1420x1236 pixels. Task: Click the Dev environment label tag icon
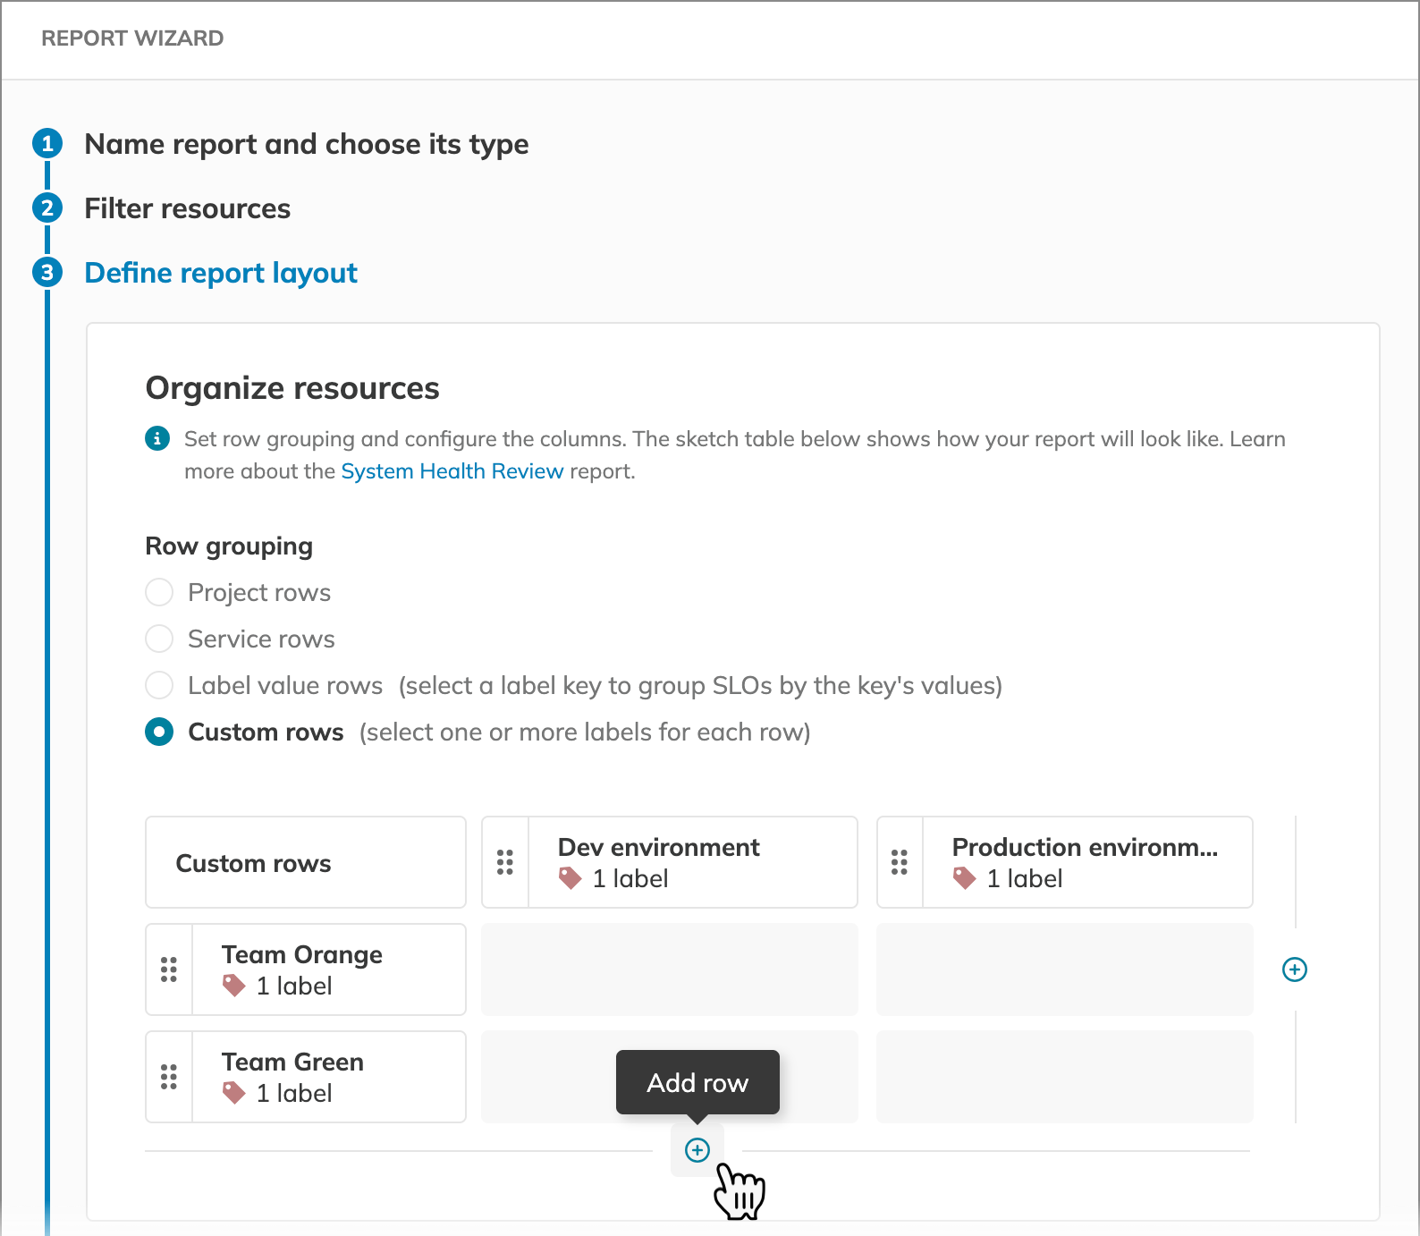pyautogui.click(x=570, y=878)
